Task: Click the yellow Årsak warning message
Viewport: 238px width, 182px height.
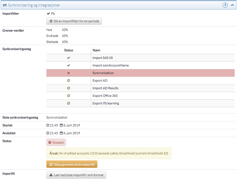Action: point(109,153)
